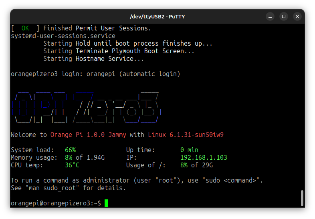Image resolution: width=315 pixels, height=219 pixels.
Task: Click the OPI Zero3 ASCII art banner
Action: coord(87,107)
